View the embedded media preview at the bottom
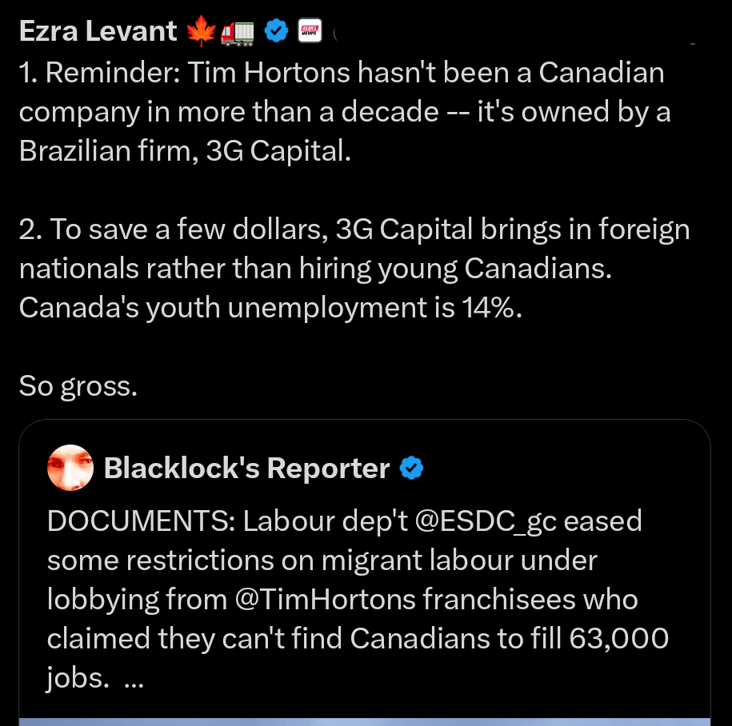The image size is (732, 726). [365, 718]
